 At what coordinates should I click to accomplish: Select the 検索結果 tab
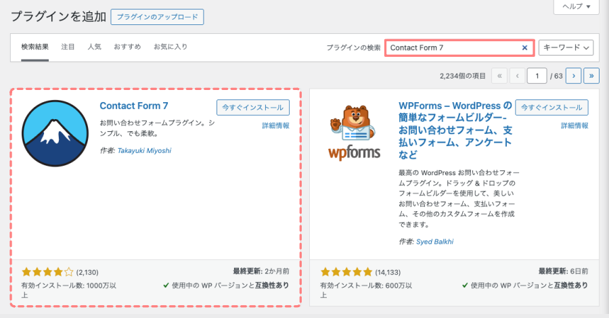tap(35, 47)
